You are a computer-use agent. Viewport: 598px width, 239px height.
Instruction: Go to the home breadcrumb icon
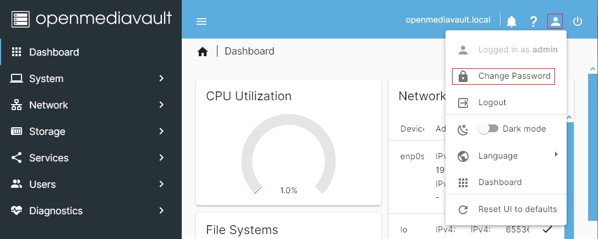(203, 52)
